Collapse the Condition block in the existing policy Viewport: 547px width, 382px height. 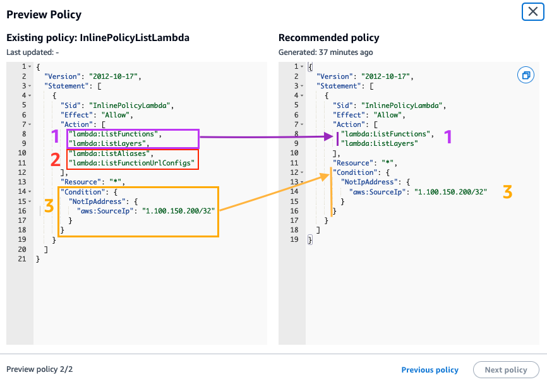pyautogui.click(x=30, y=191)
